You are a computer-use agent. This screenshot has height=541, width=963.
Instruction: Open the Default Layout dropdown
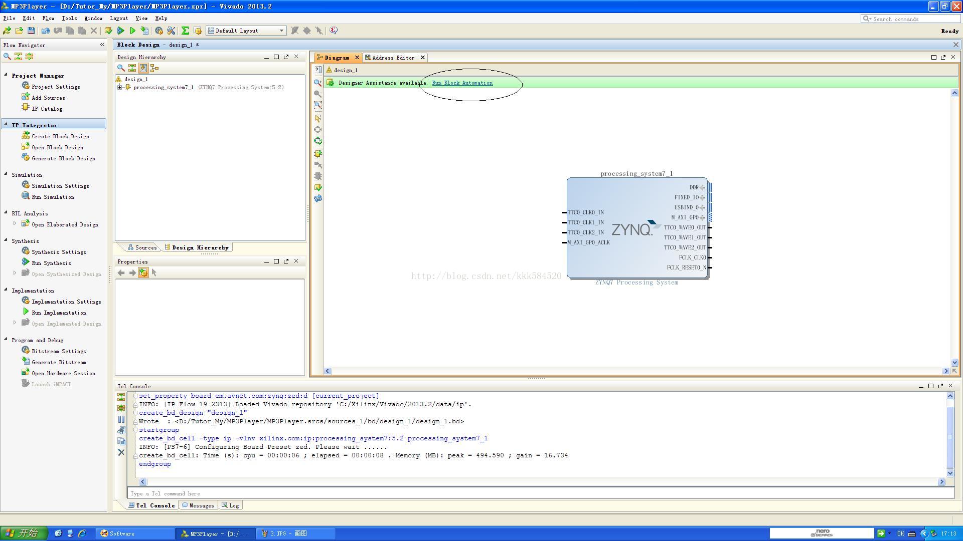point(246,31)
